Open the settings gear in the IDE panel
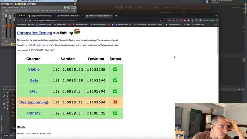This screenshot has width=247, height=139. pos(240,89)
